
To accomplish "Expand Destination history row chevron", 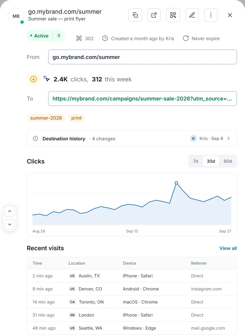I will [x=229, y=138].
